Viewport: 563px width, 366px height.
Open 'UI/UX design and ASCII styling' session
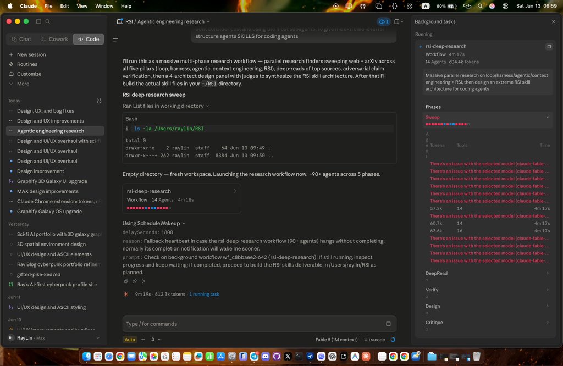point(56,307)
